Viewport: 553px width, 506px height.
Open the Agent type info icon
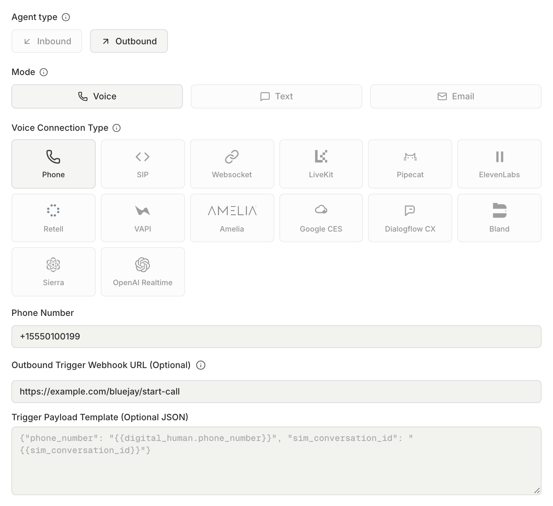(66, 17)
